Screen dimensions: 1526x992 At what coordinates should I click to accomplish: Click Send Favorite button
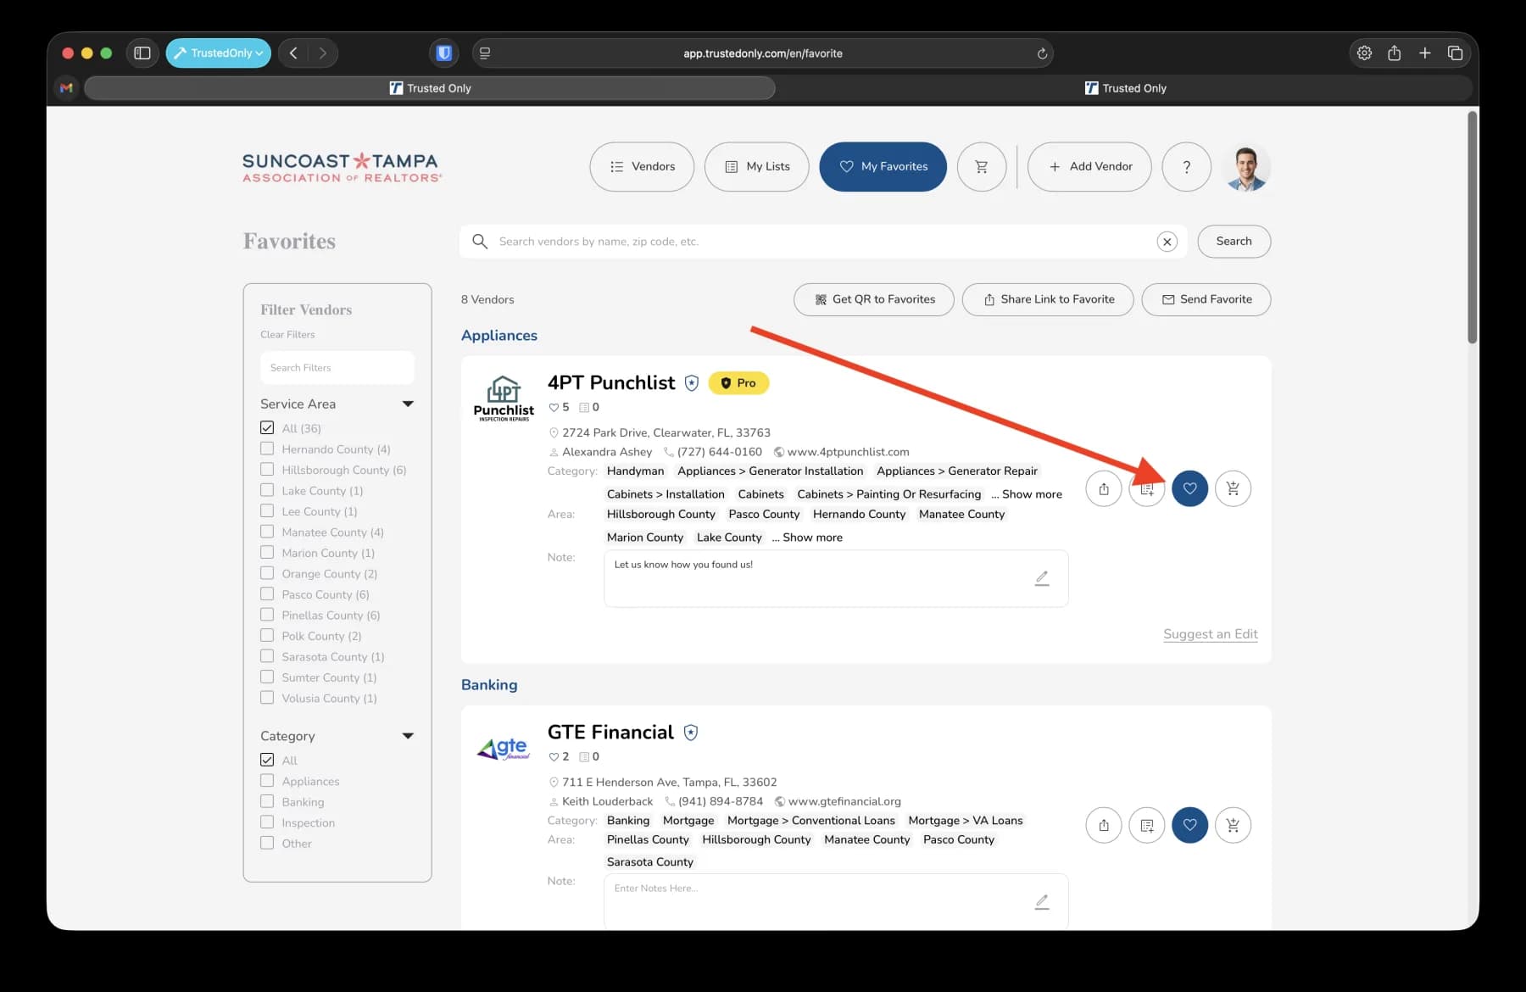click(x=1206, y=299)
